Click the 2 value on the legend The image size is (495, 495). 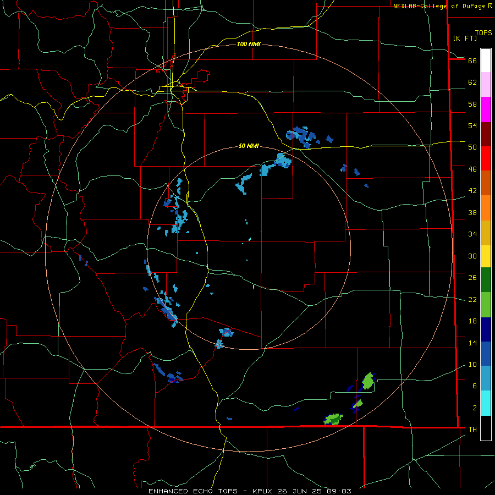[x=475, y=408]
